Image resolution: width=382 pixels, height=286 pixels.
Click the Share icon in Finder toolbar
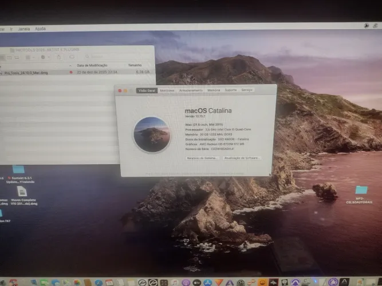tap(59, 57)
